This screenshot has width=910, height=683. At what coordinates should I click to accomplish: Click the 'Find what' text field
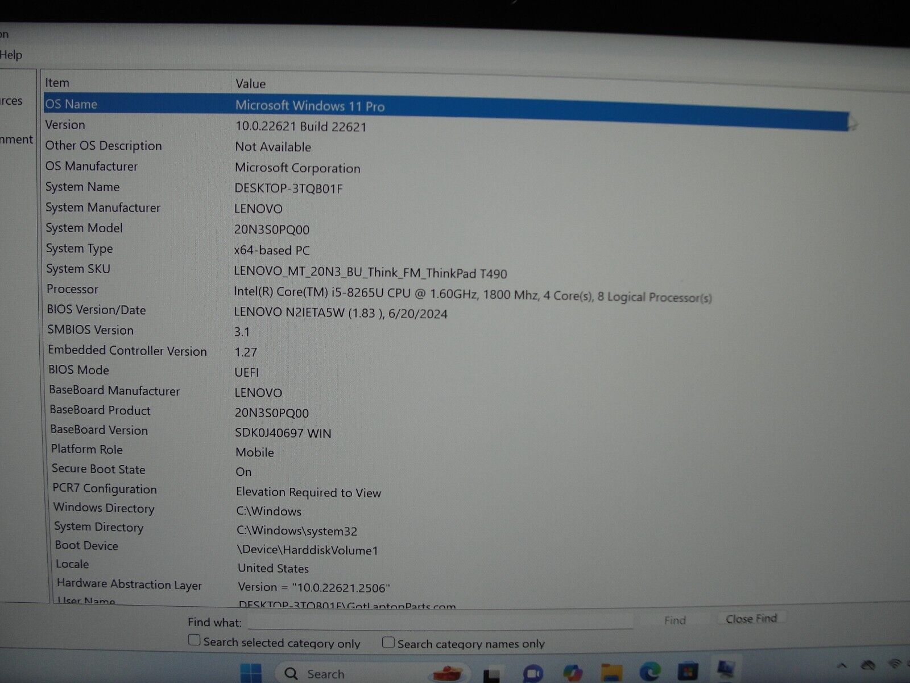coord(440,621)
